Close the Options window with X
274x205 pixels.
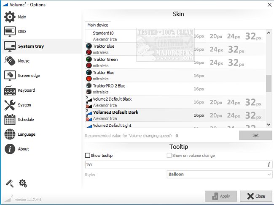click(x=269, y=5)
